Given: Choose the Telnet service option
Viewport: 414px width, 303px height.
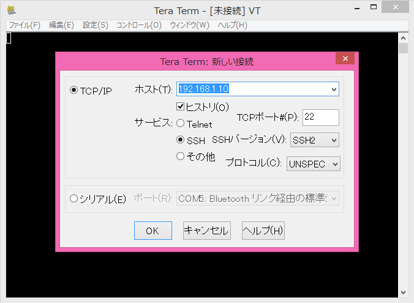Looking at the screenshot, I should pos(181,123).
